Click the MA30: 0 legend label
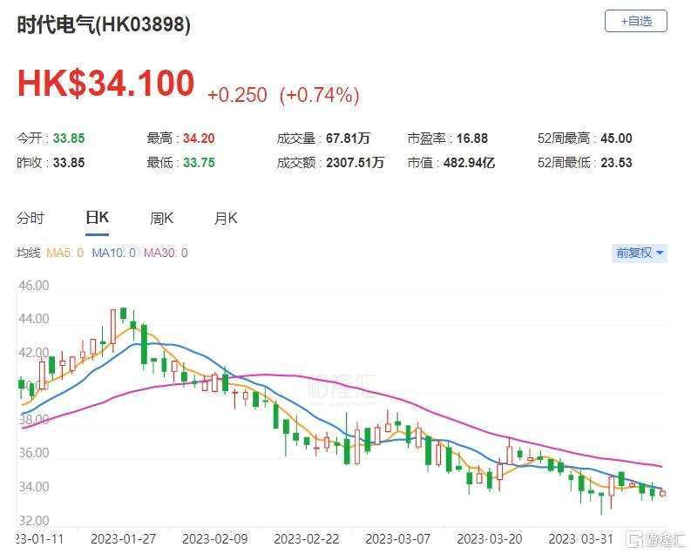The width and height of the screenshot is (691, 554). (x=166, y=253)
